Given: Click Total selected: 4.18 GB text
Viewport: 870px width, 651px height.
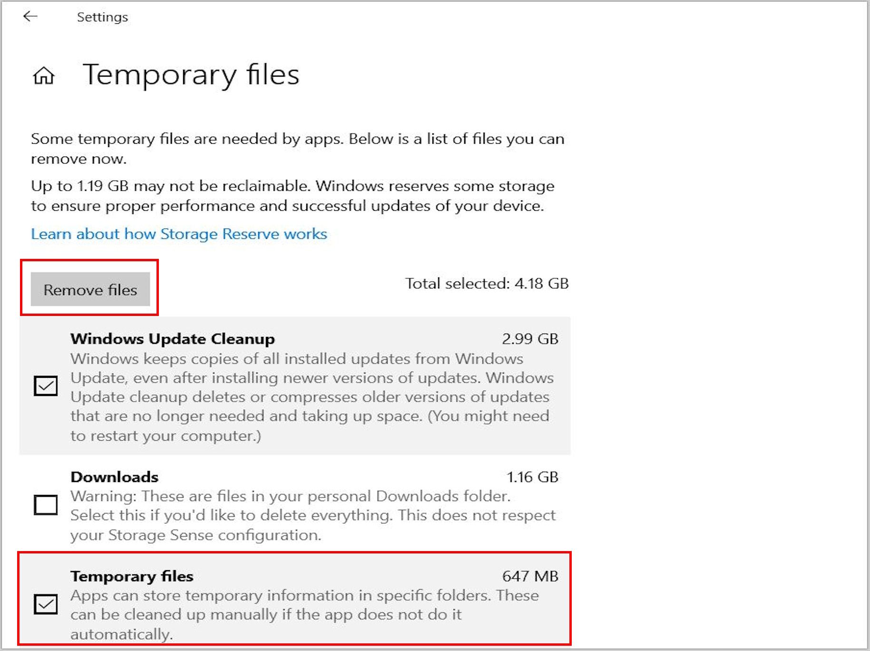Looking at the screenshot, I should 487,284.
